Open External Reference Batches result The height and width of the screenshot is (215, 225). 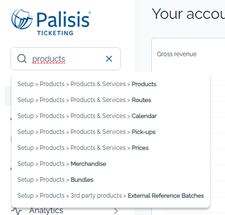(111, 196)
